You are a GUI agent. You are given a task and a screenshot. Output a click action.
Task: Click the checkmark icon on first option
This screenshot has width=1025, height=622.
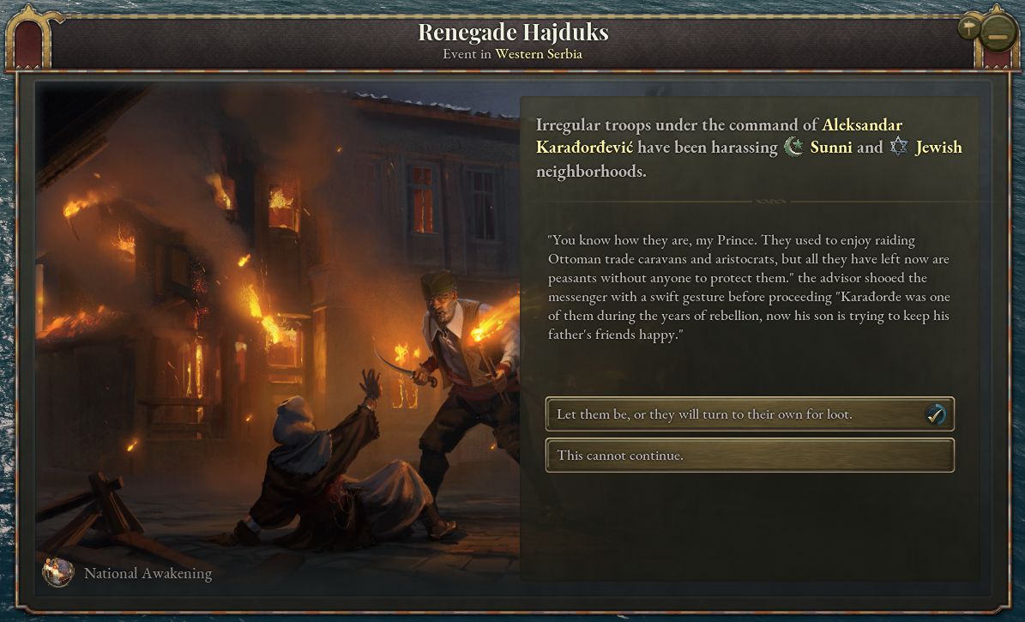pos(936,414)
